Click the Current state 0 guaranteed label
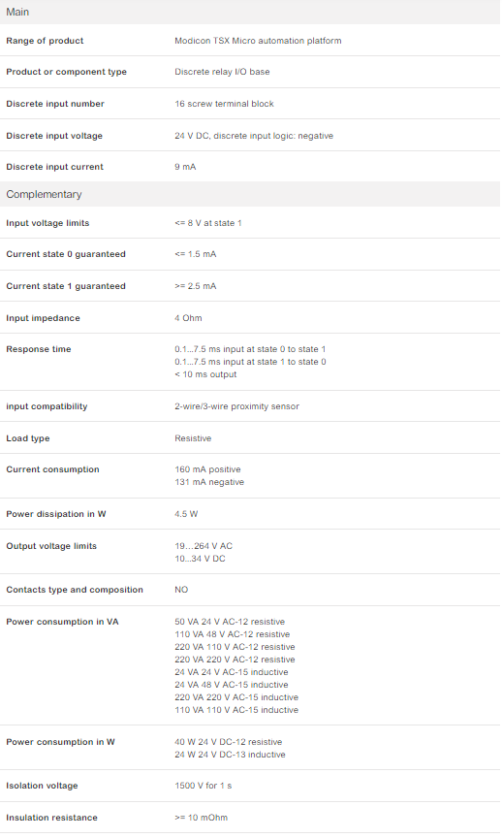 66,254
